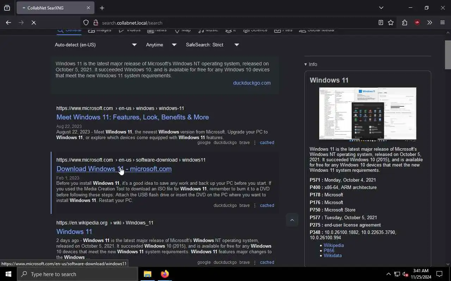Bookmark this page with the star
This screenshot has height=281, width=451.
coord(391,22)
